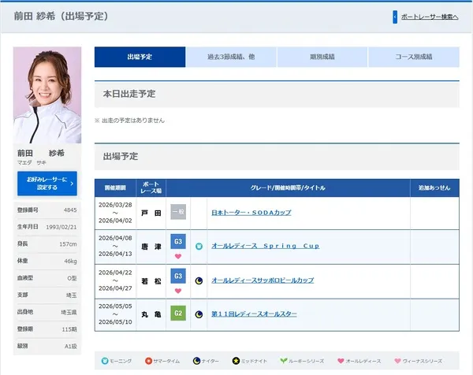Click venue name 若松
The image size is (473, 375).
(x=151, y=281)
